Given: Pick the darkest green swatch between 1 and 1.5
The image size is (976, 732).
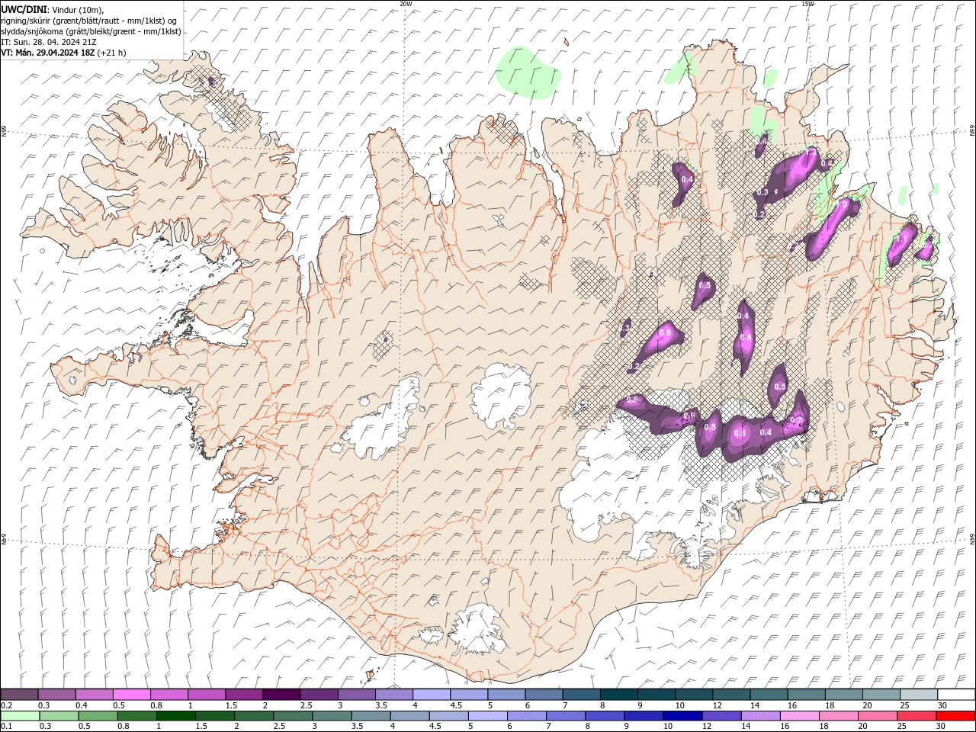Looking at the screenshot, I should click(176, 716).
